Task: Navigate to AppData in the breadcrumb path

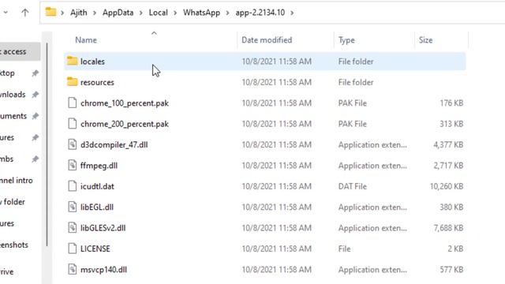Action: (x=118, y=13)
